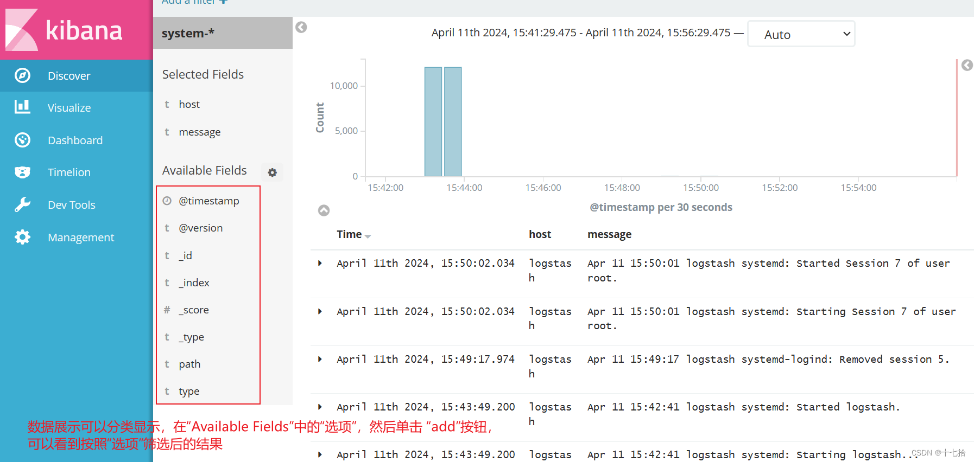Click Selected Fields heading
Screen dimensions: 974x462
click(203, 74)
